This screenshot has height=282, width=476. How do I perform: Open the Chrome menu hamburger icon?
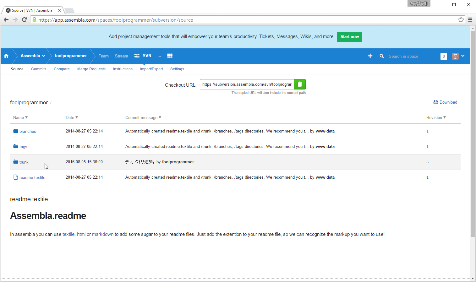tap(470, 20)
